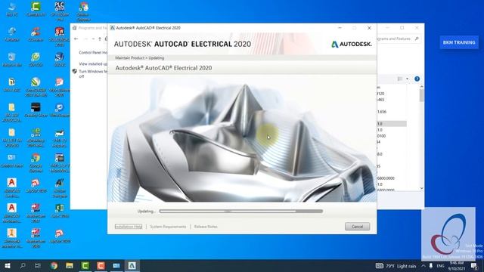The width and height of the screenshot is (484, 272).
Task: Change list view icon in Programs and Features
Action: 400,79
